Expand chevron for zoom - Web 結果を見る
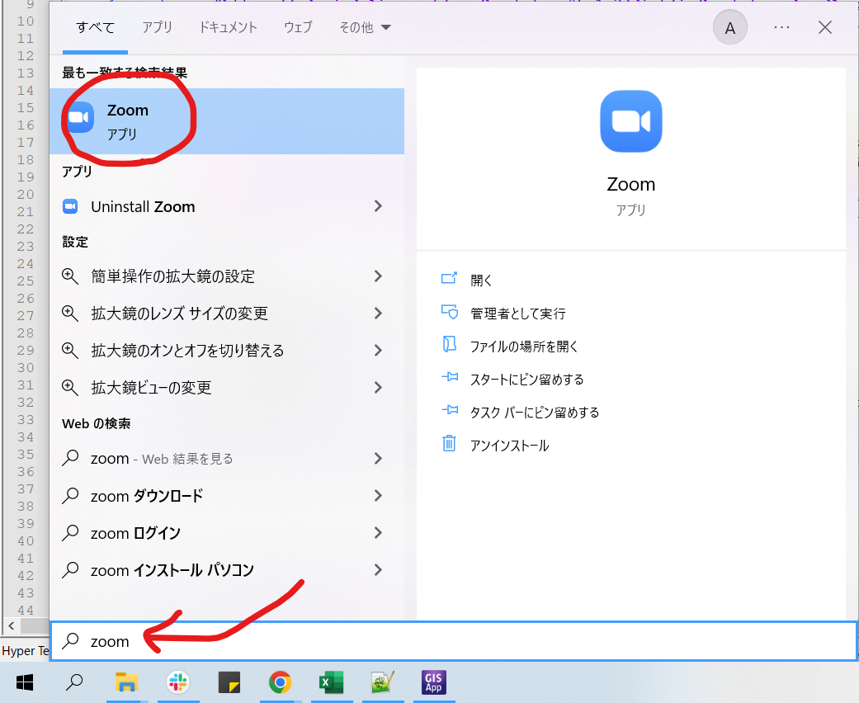This screenshot has height=703, width=859. [x=378, y=459]
